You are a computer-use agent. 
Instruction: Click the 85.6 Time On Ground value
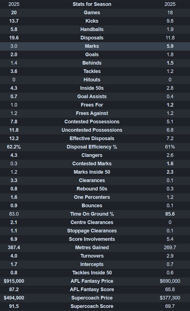pyautogui.click(x=170, y=214)
